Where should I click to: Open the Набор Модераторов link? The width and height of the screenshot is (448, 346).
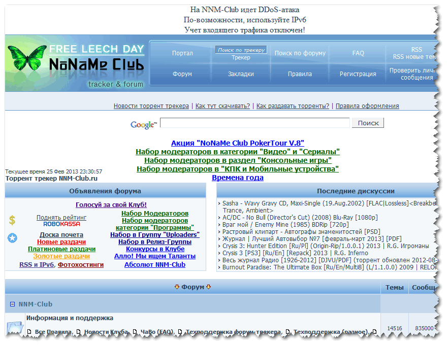[155, 213]
